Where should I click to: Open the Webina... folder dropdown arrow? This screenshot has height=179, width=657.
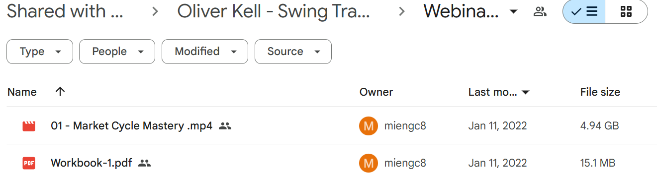(x=514, y=12)
